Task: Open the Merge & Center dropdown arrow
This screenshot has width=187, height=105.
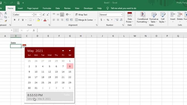Action: [95, 20]
